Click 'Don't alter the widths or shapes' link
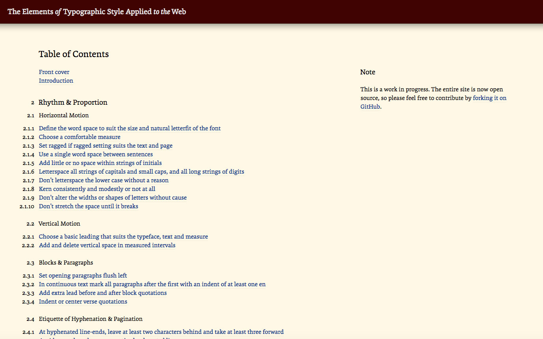 (x=113, y=198)
